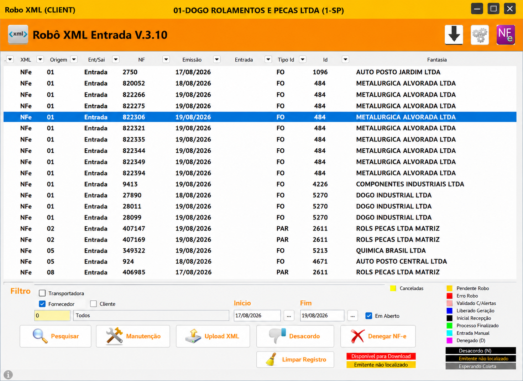Open the Ent/Sai column filter dropdown
This screenshot has height=381, width=523.
coord(116,59)
